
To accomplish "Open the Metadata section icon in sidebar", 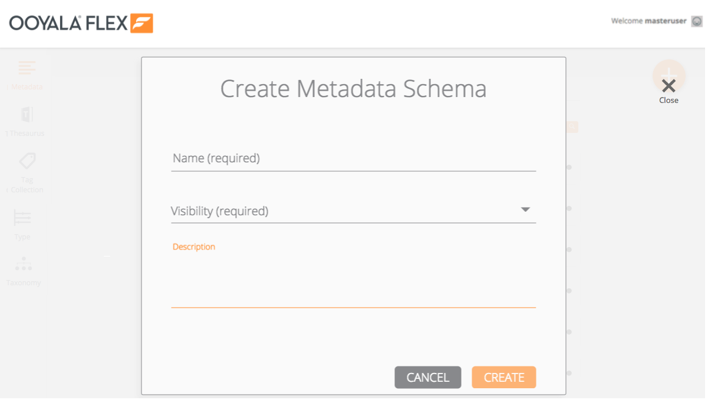I will 27,68.
